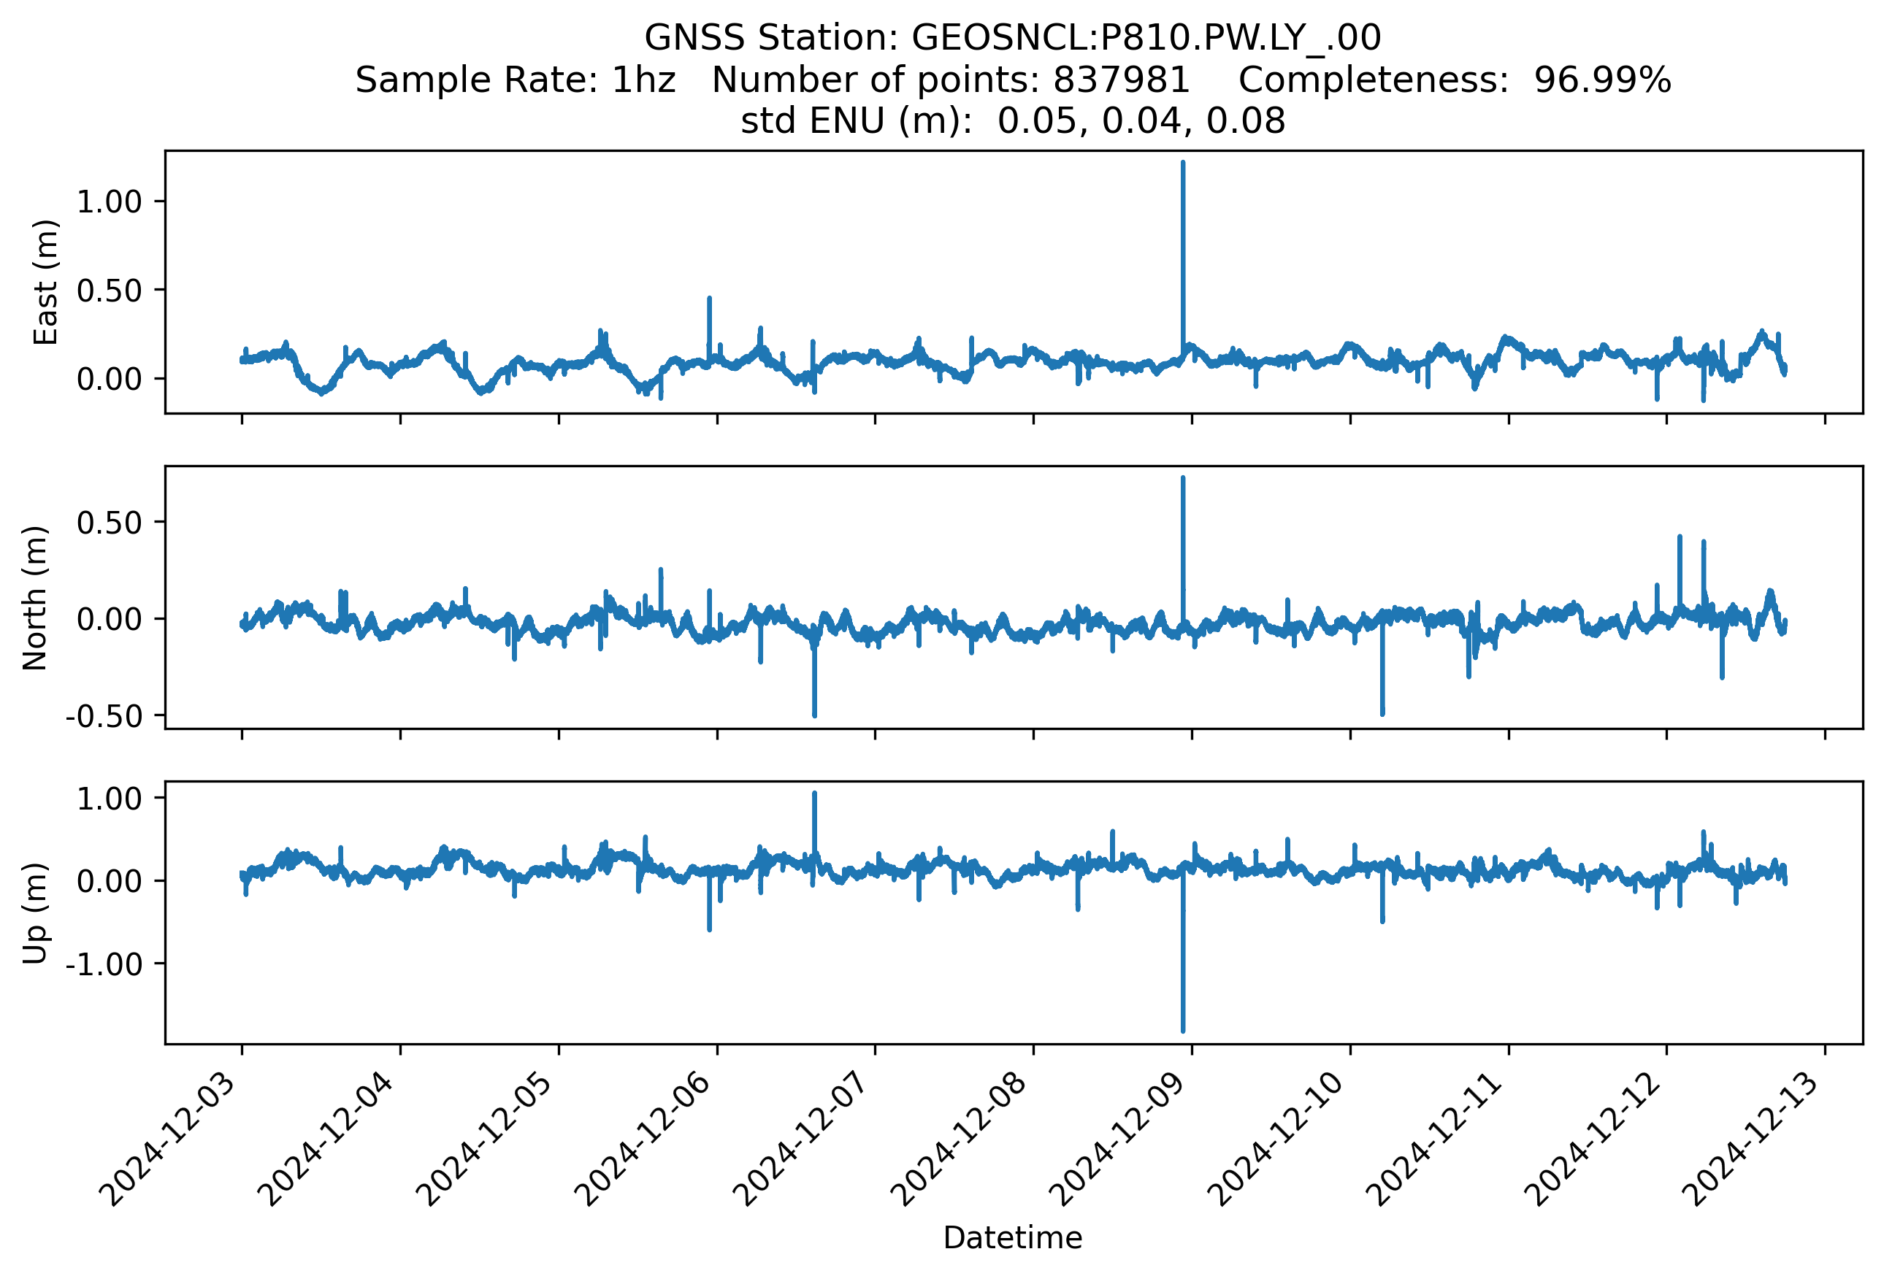Click 'std ENU (m): 0.05, 0.04, 0.08' line

click(1013, 120)
